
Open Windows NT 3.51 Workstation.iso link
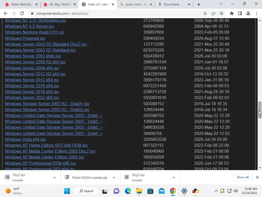35,20
